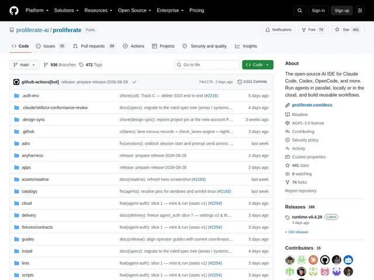Open the Contributing link
The image size is (374, 280).
click(303, 131)
